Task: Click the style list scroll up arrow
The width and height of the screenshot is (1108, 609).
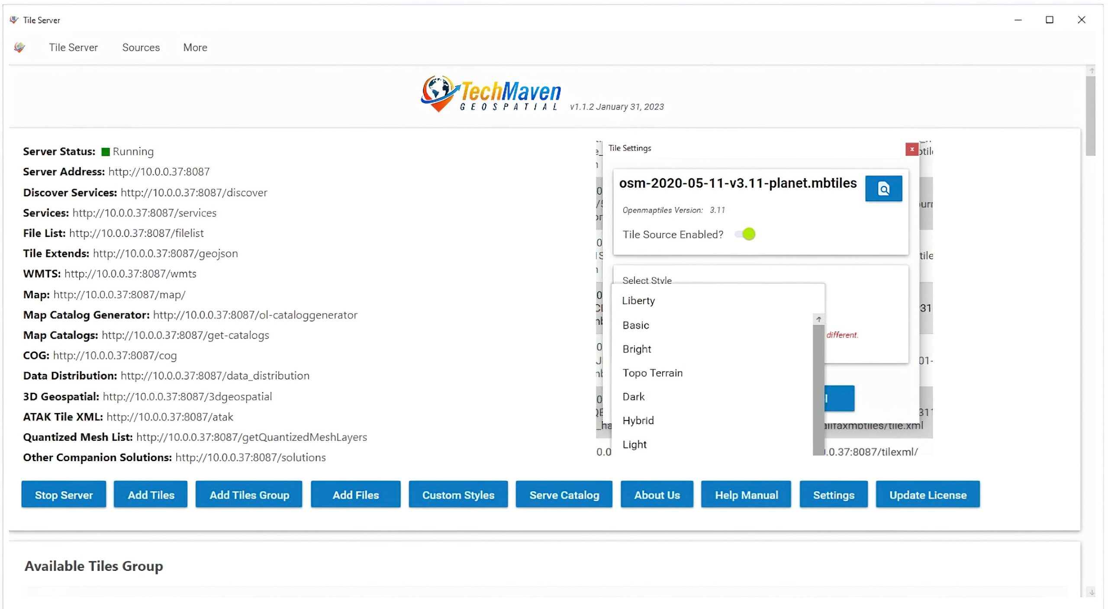Action: (x=818, y=319)
